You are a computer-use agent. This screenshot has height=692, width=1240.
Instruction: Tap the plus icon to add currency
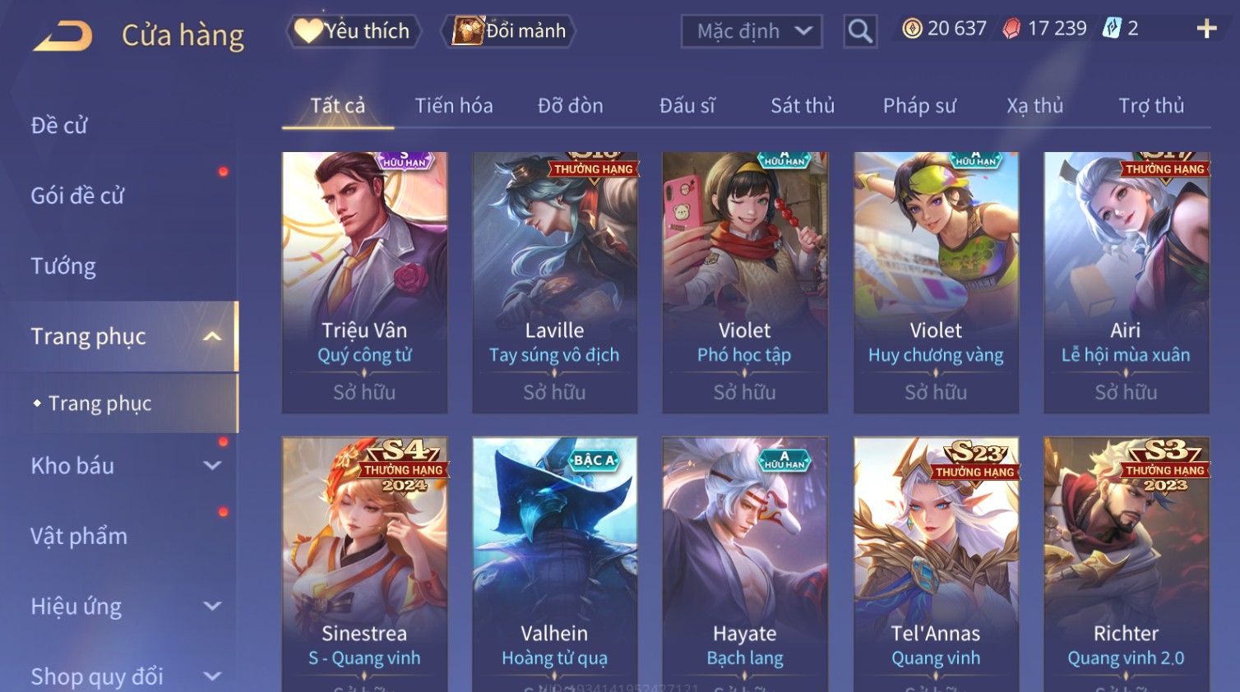[x=1206, y=29]
